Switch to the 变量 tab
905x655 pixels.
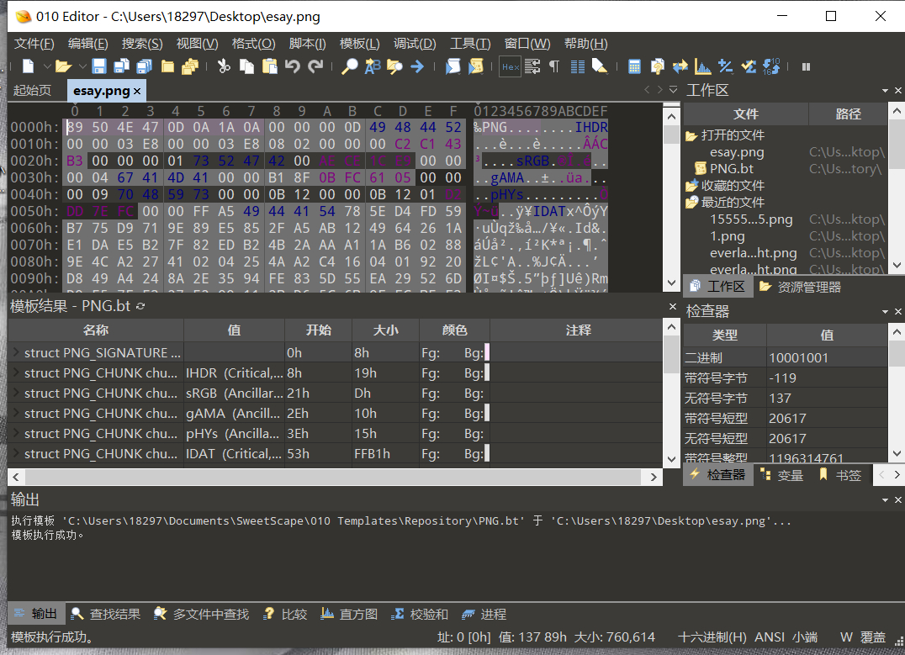tap(783, 475)
